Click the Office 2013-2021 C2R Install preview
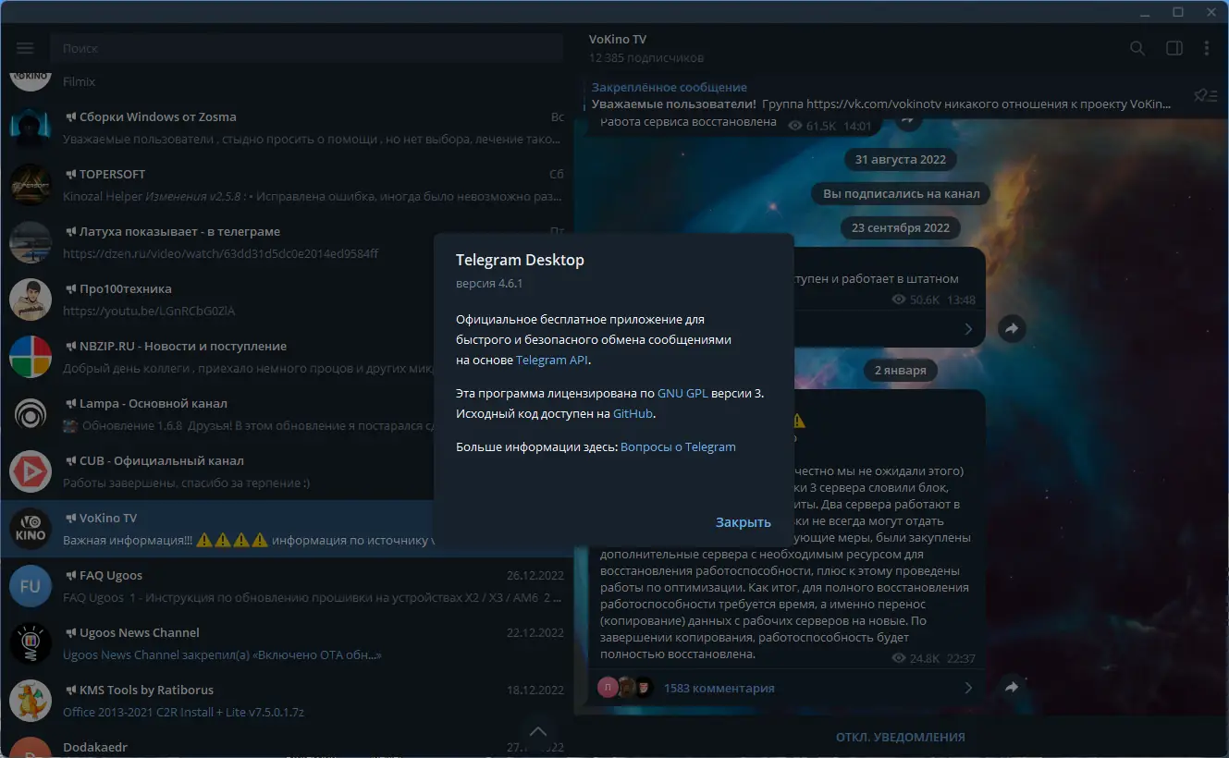 [183, 712]
